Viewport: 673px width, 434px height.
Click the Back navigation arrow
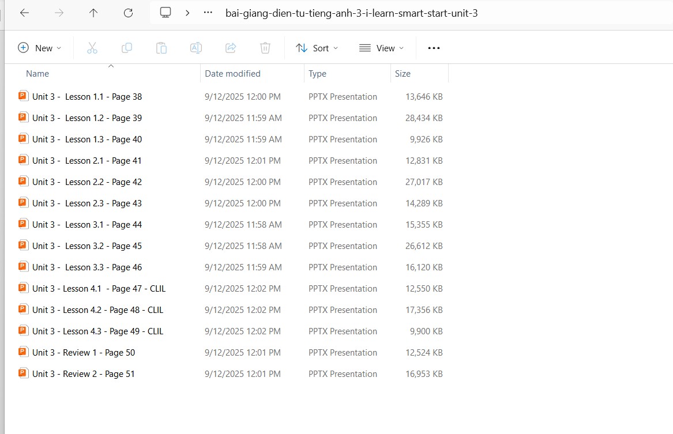coord(24,13)
